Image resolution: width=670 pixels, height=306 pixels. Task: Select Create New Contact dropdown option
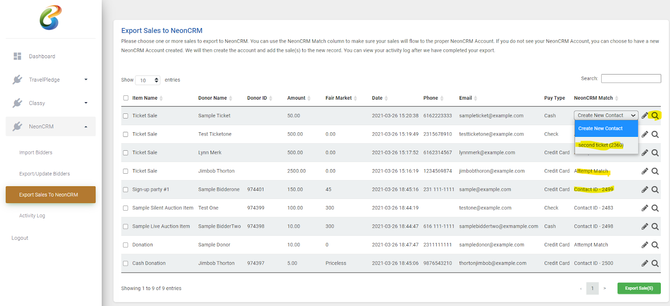tap(606, 129)
